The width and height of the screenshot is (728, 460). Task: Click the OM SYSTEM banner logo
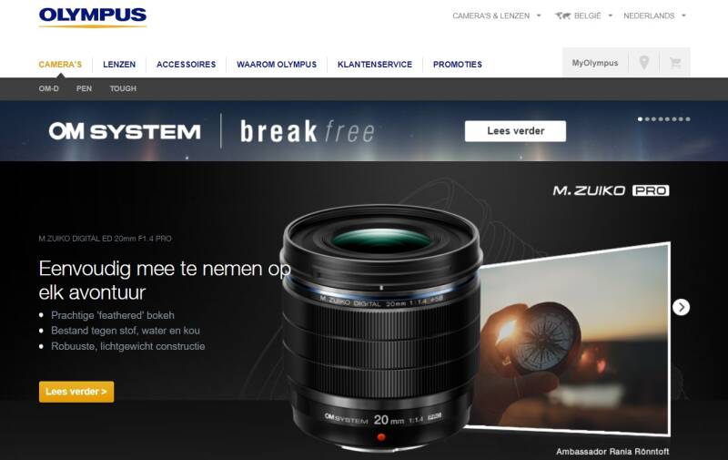[x=125, y=131]
